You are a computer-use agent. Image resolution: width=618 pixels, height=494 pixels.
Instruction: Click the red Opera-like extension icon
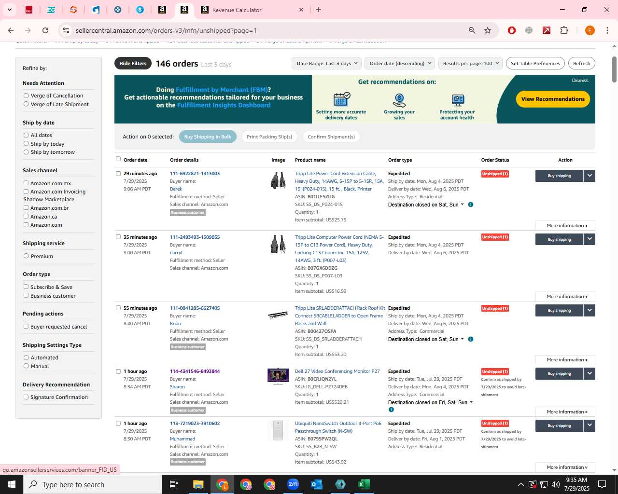click(512, 30)
